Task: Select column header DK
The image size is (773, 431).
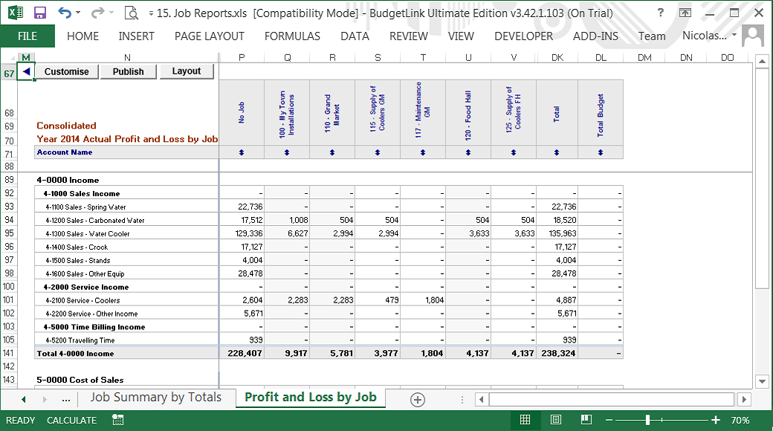Action: point(557,58)
